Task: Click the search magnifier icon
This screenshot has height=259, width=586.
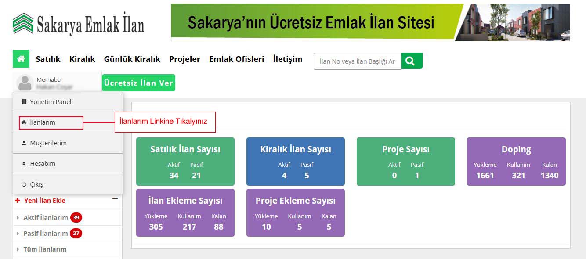Action: click(x=411, y=61)
